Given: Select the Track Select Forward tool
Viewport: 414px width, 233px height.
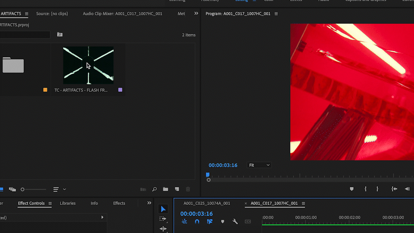Looking at the screenshot, I should pos(163,219).
